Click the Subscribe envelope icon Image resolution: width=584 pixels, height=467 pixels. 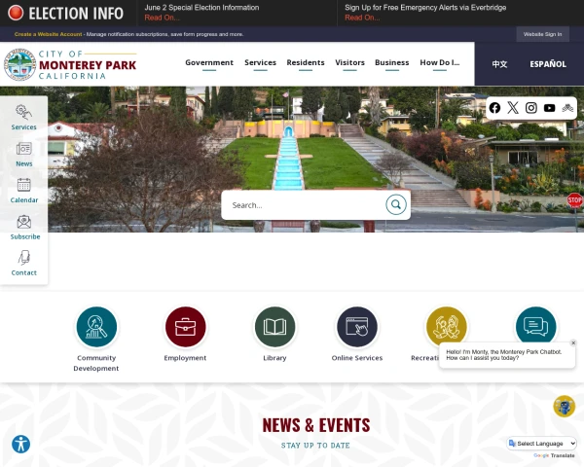(x=23, y=222)
